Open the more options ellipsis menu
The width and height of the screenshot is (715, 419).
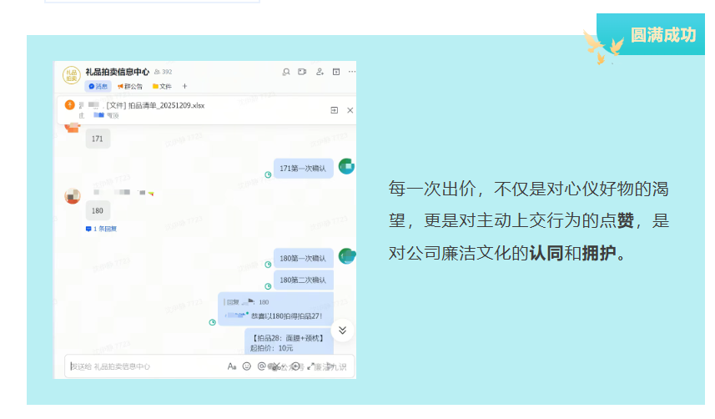coord(351,72)
